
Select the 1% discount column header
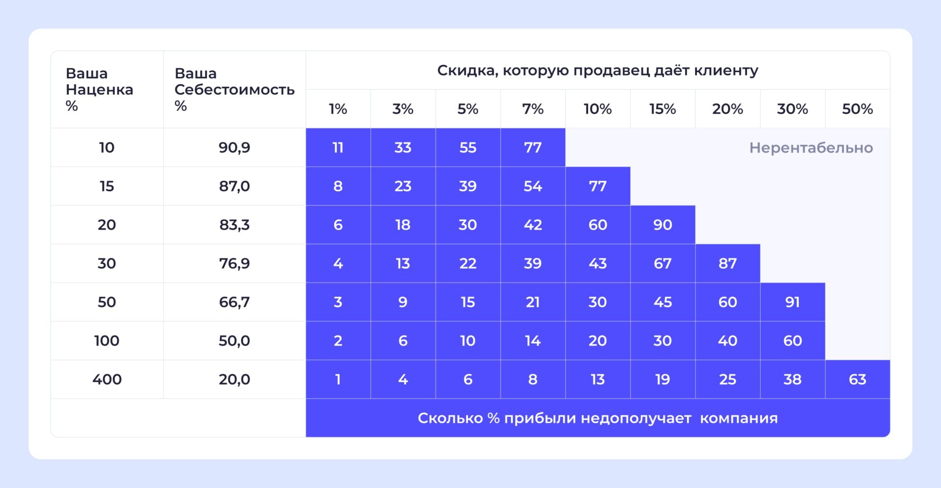(338, 109)
